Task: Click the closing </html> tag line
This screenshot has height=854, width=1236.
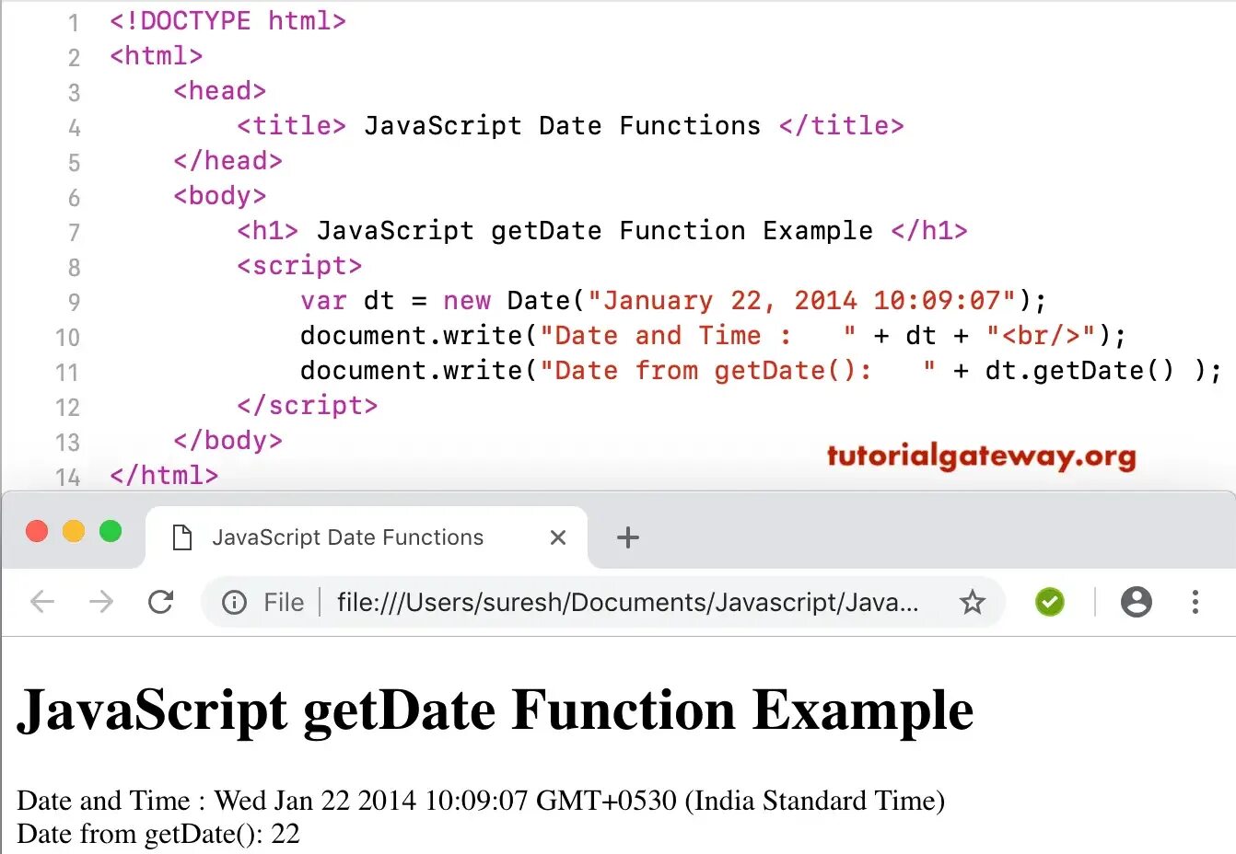Action: [164, 476]
